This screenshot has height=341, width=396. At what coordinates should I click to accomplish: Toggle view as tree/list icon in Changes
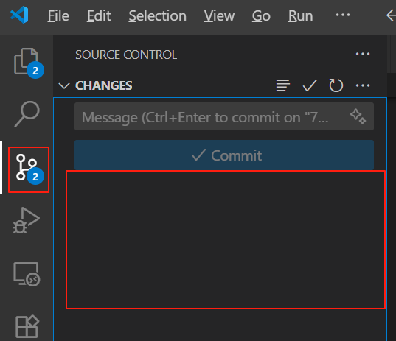pyautogui.click(x=283, y=85)
